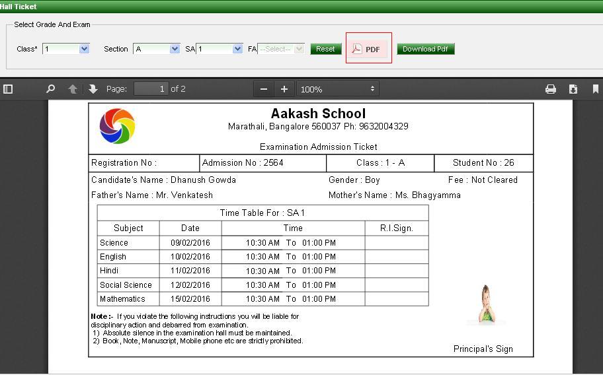Click the page number input field

(x=151, y=89)
